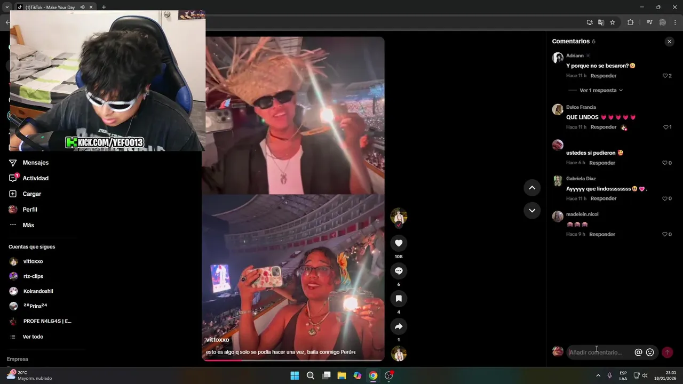Image resolution: width=683 pixels, height=384 pixels.
Task: Open comments via the speech bubble icon
Action: pyautogui.click(x=399, y=271)
